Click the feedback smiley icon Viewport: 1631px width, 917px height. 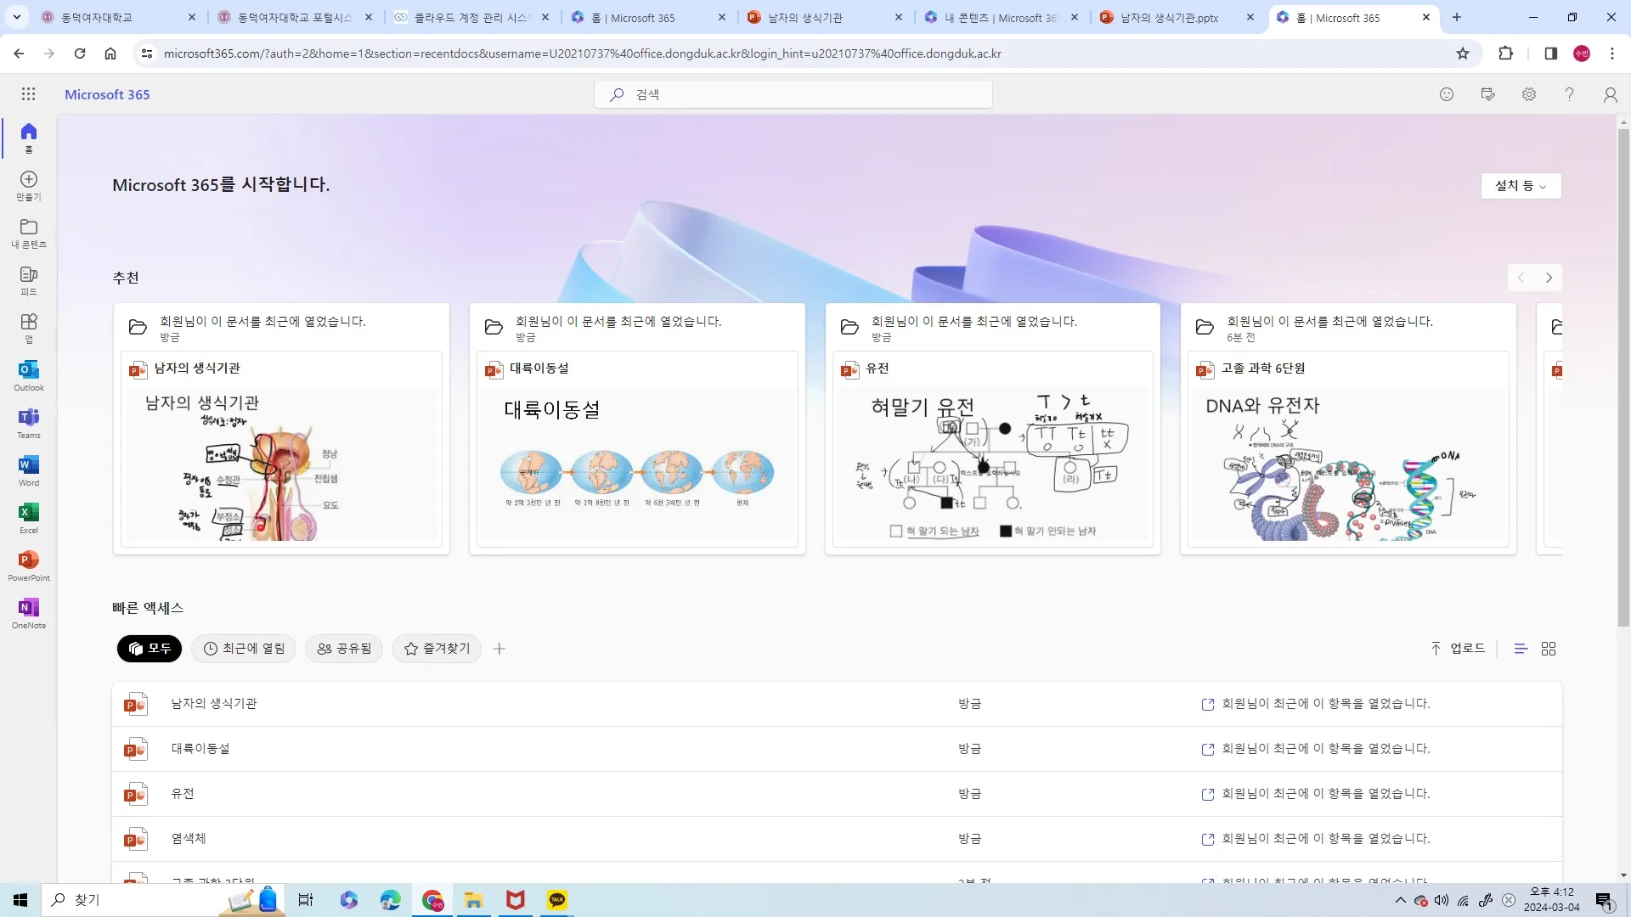tap(1447, 94)
